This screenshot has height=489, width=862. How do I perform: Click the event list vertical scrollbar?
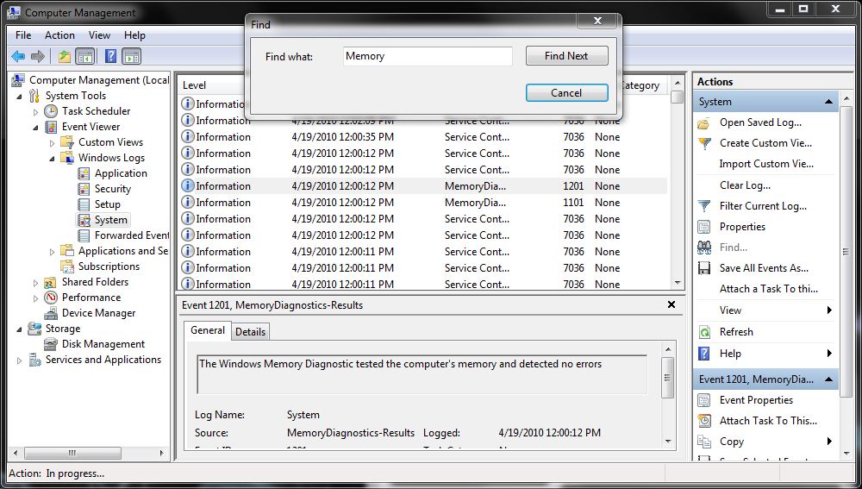click(x=678, y=190)
